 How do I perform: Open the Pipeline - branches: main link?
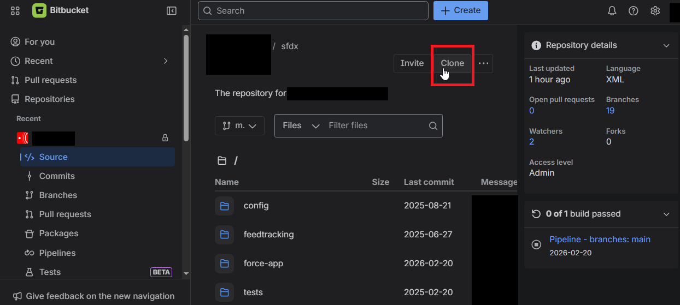(x=600, y=240)
